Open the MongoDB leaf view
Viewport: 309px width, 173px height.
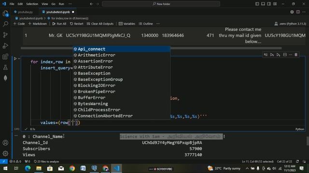click(x=5, y=78)
